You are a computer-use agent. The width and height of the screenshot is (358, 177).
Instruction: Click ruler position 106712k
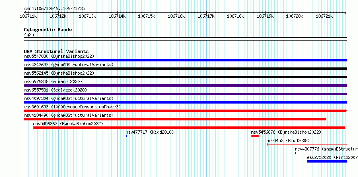pos(58,16)
